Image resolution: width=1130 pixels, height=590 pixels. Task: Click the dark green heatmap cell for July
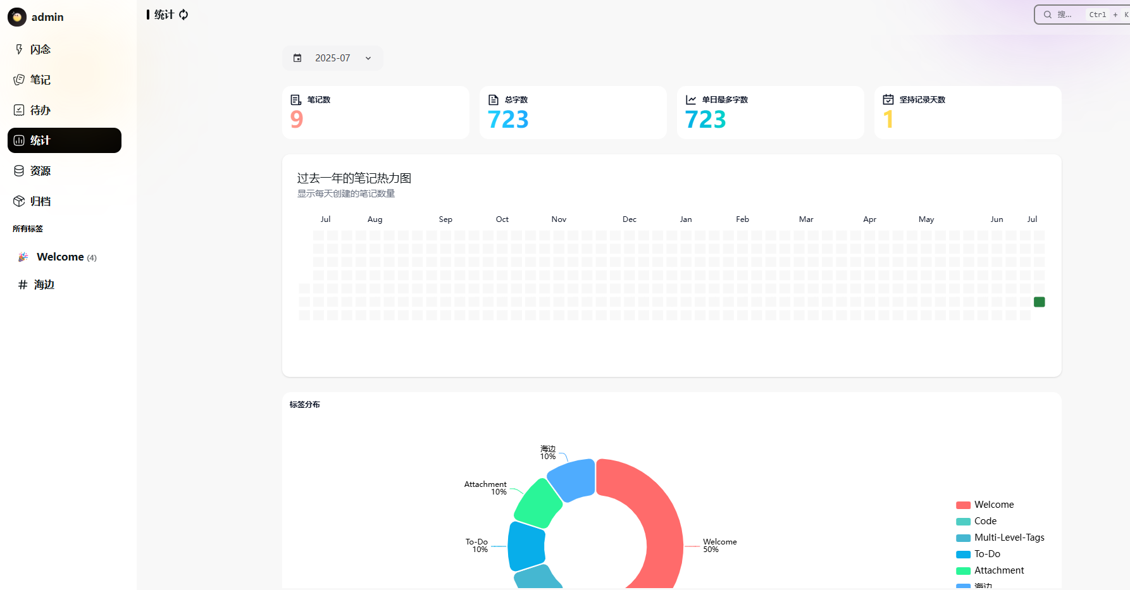pos(1039,302)
